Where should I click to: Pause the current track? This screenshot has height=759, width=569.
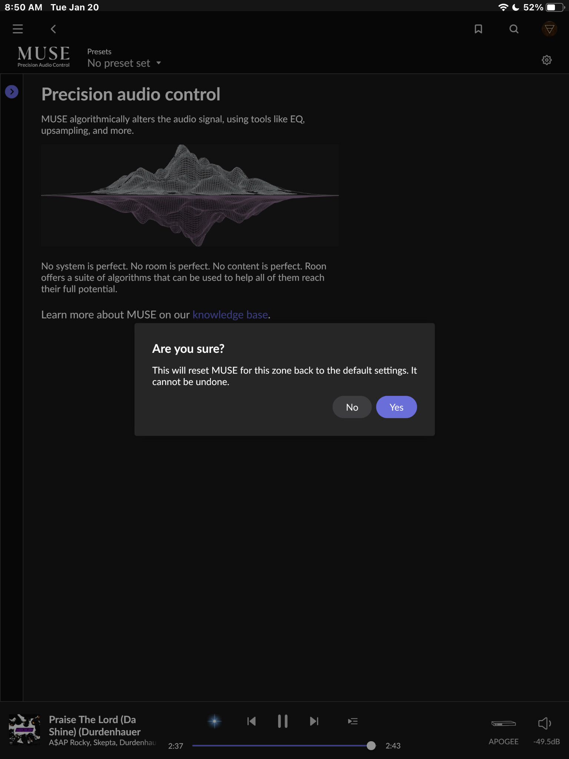pyautogui.click(x=283, y=721)
